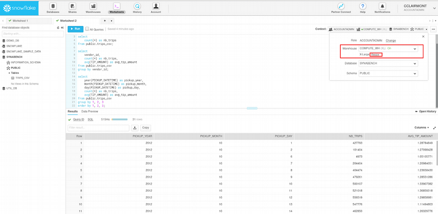Collapse the Tables node in the tree
This screenshot has height=214, width=438.
9,73
